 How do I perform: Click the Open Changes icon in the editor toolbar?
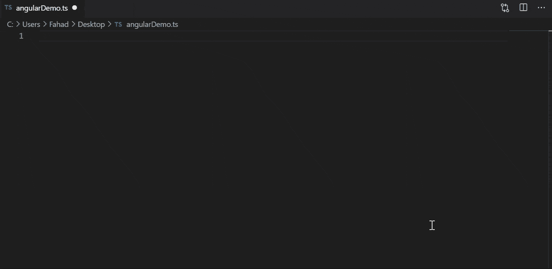pos(505,8)
